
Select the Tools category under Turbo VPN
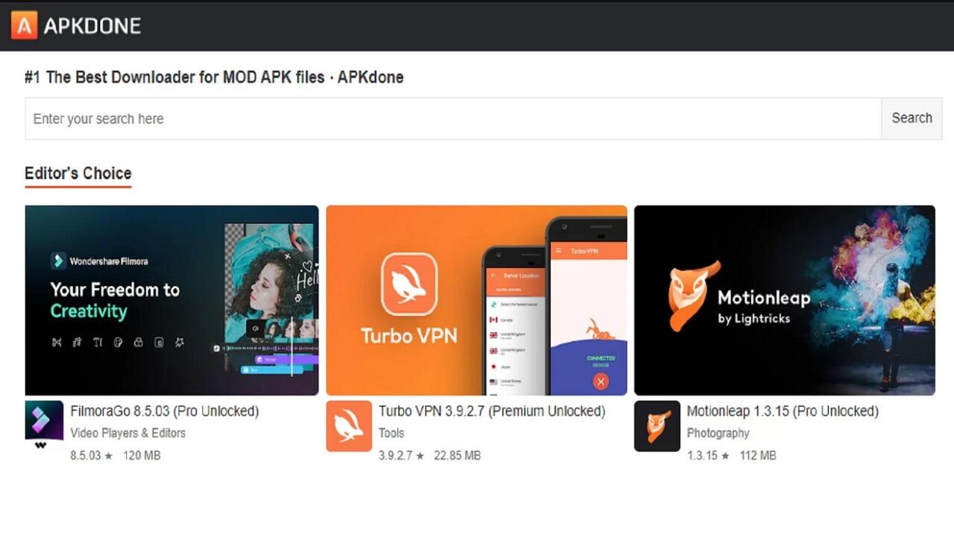point(391,433)
